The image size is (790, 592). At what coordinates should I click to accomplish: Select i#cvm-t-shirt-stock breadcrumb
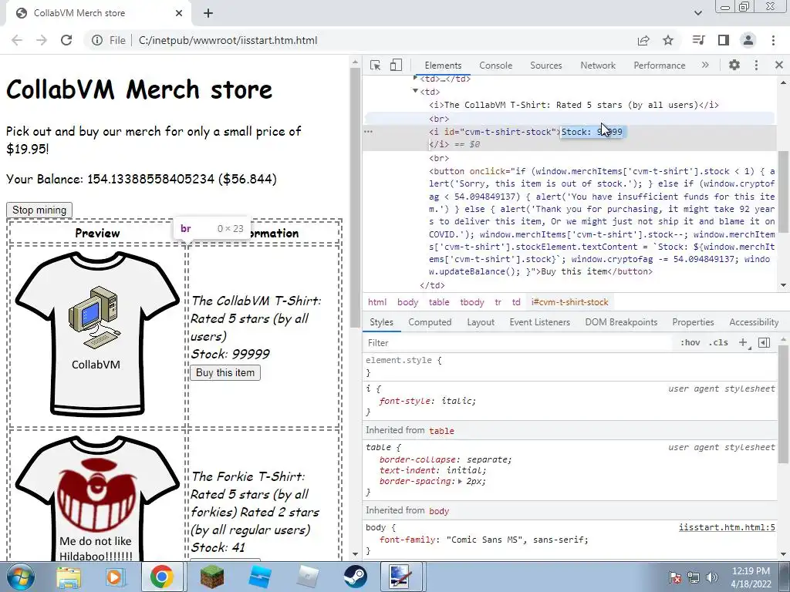point(569,302)
